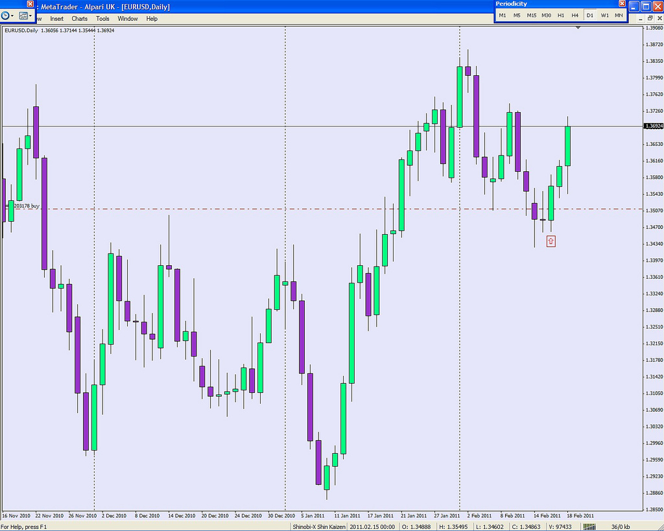Viewport: 664px width, 531px height.
Task: Click the connection status bars icon in status bar
Action: click(x=589, y=526)
